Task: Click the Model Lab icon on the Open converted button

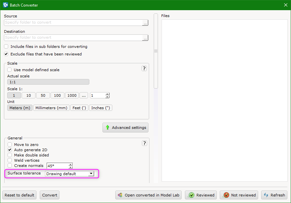Action: [x=120, y=195]
